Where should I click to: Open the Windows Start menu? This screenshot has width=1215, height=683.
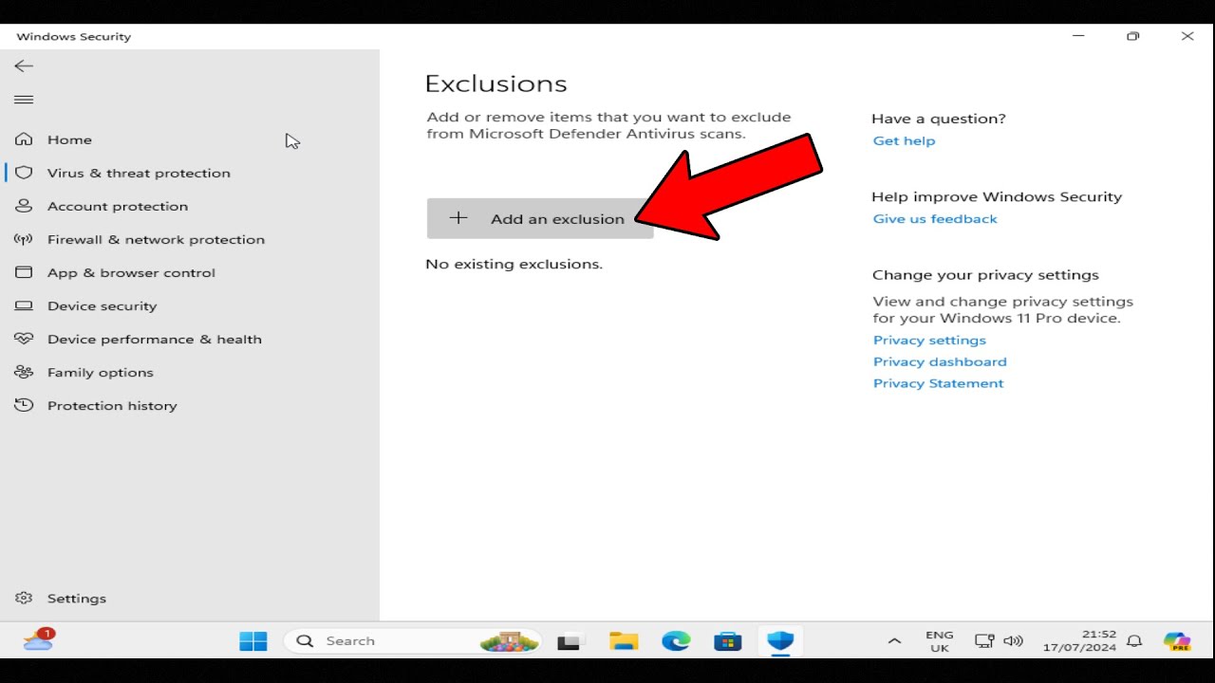click(253, 641)
